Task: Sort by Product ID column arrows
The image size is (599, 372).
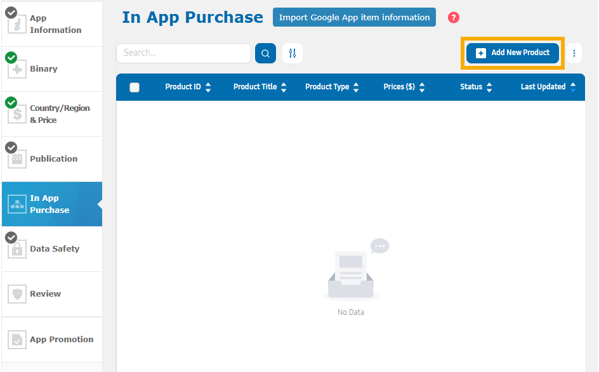Action: pyautogui.click(x=208, y=87)
